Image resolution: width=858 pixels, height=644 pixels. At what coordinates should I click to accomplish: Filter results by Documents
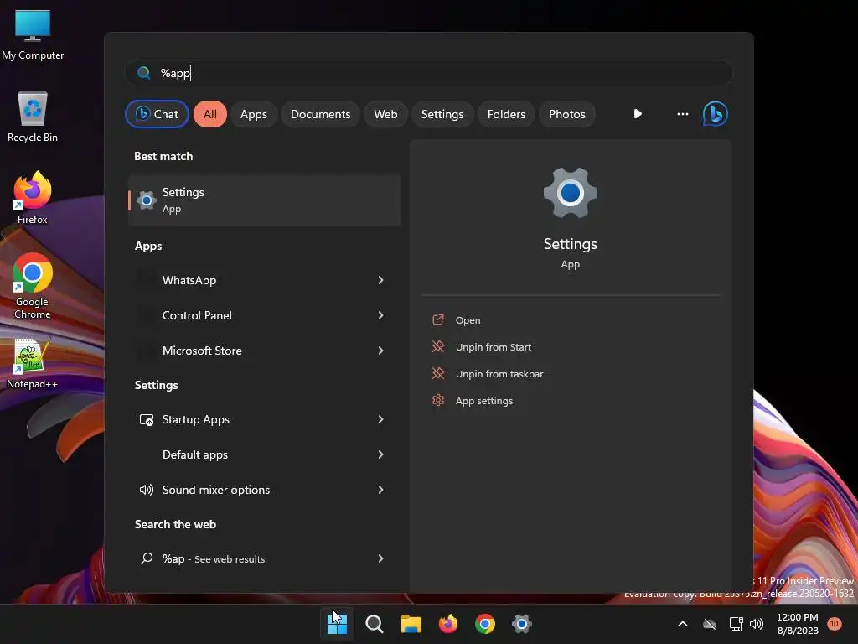[x=320, y=114]
